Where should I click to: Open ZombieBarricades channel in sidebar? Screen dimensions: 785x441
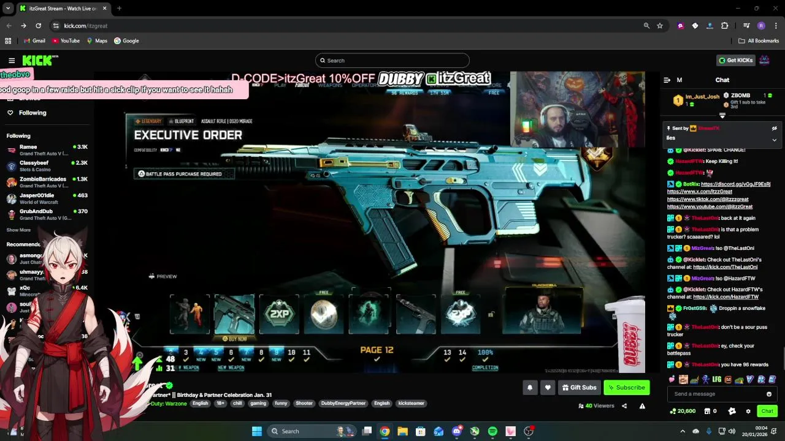tap(47, 182)
